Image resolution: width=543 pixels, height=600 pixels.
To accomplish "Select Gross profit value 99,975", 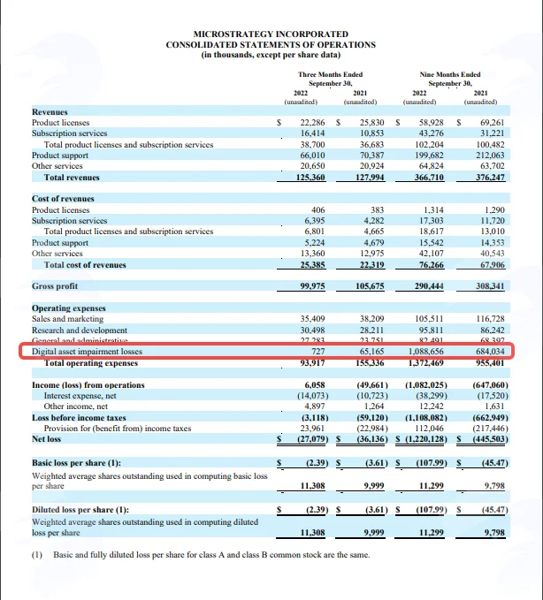I will point(312,286).
